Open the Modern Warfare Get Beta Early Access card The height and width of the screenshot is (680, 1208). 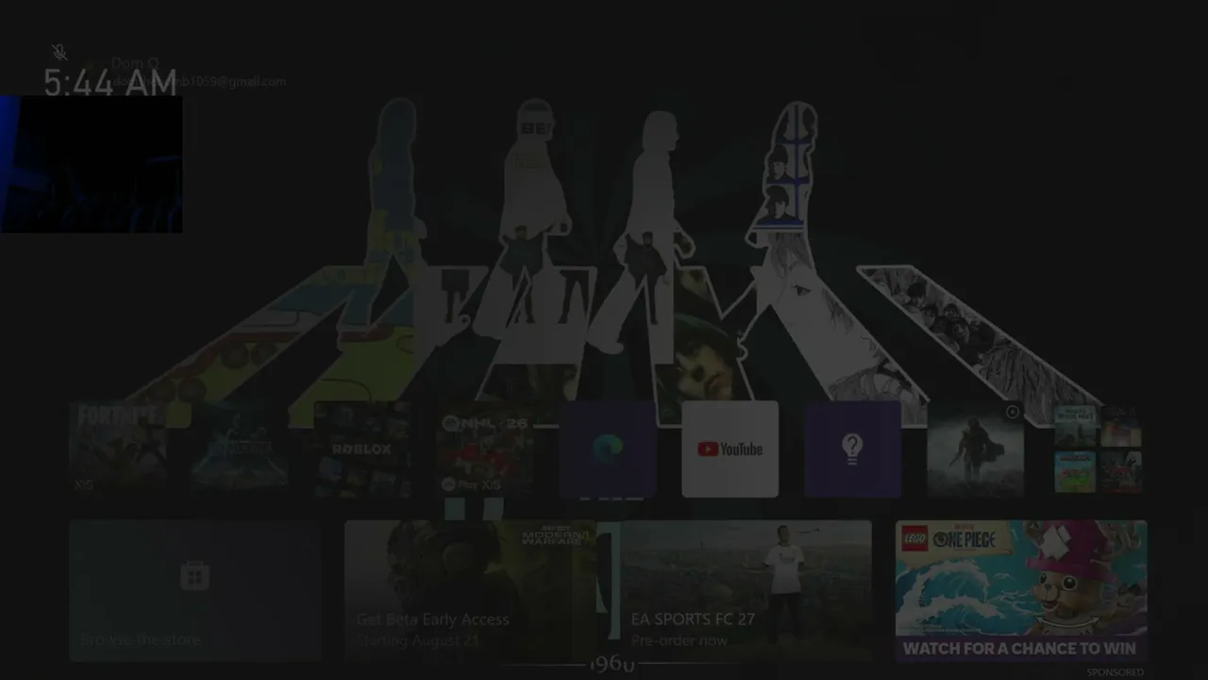pos(470,590)
